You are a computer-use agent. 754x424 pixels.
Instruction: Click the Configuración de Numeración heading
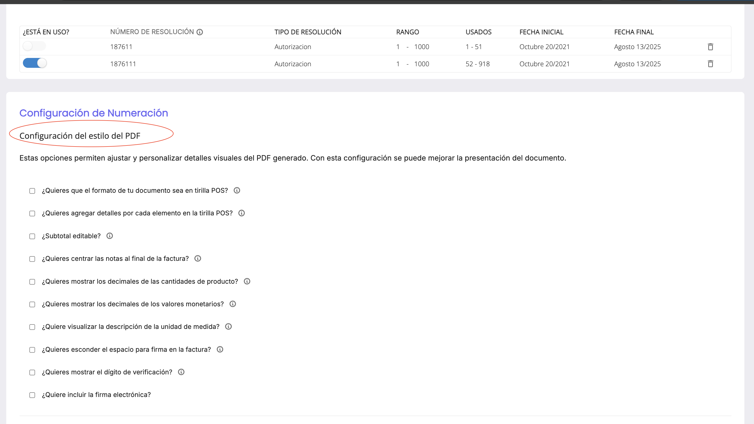tap(94, 113)
